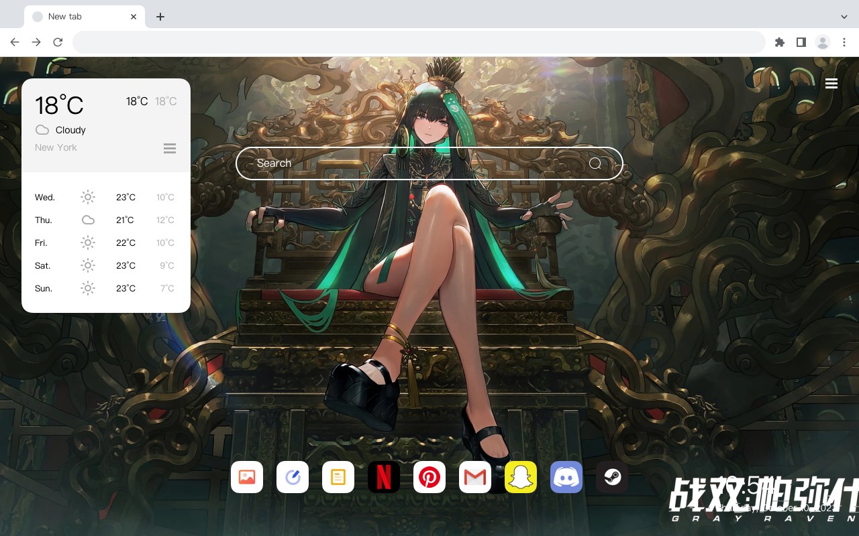Click the browser forward arrow

[36, 42]
